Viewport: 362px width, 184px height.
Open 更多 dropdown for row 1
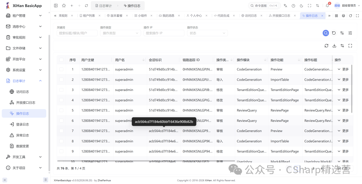[343, 70]
